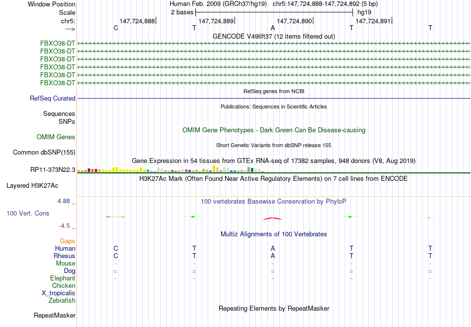The height and width of the screenshot is (327, 471).
Task: Click the 100 vertebrates Basewise Conservation title
Action: pos(273,202)
